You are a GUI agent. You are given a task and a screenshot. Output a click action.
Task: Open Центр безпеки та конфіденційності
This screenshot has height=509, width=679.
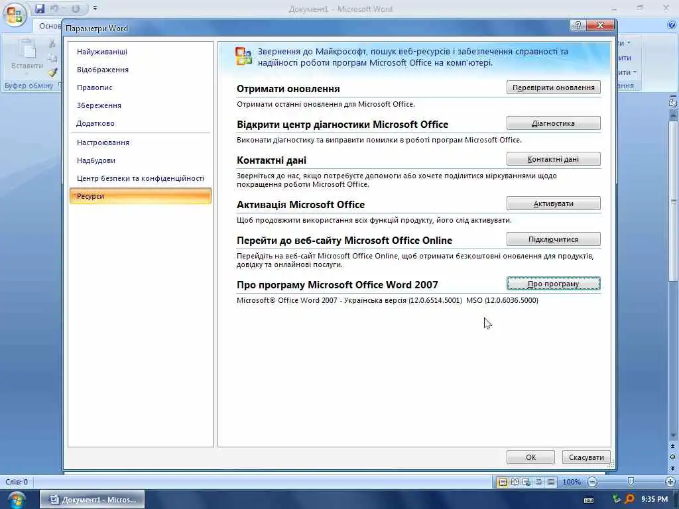(x=141, y=178)
